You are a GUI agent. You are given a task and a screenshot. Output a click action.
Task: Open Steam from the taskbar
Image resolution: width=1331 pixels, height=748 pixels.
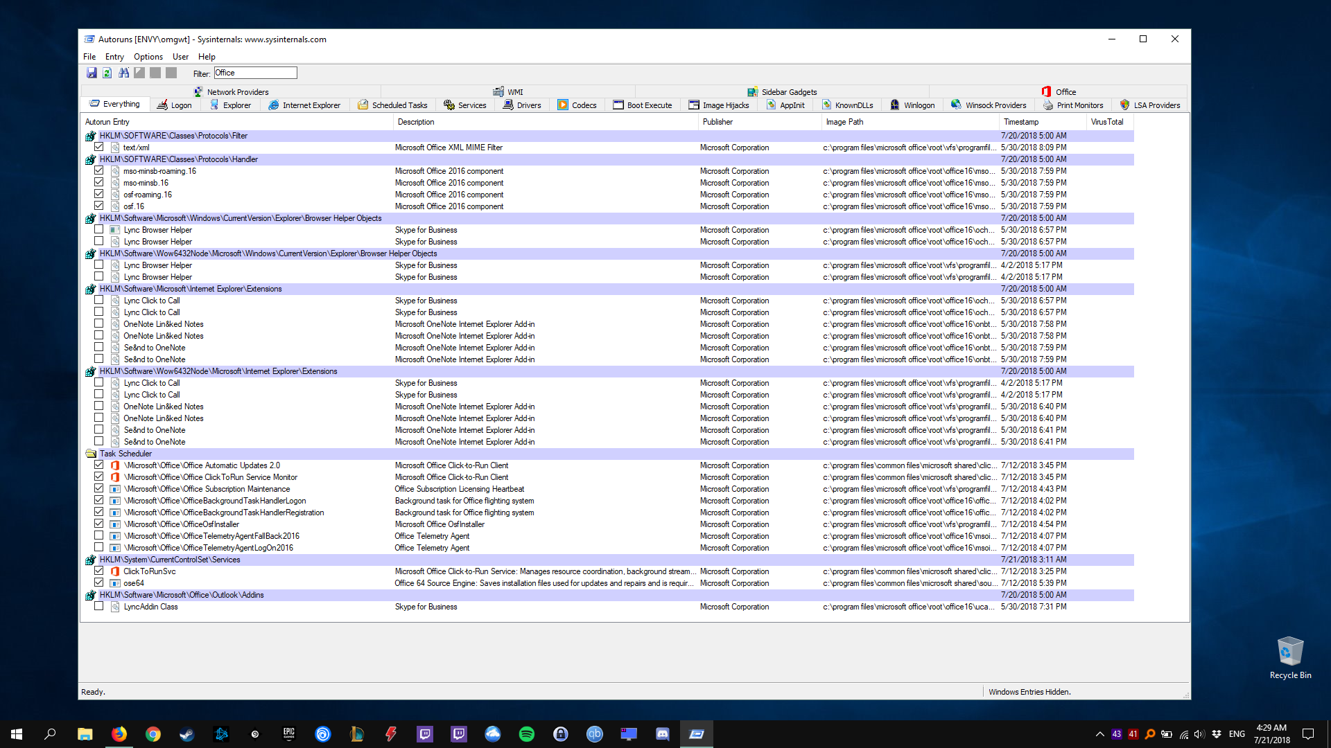(x=187, y=734)
